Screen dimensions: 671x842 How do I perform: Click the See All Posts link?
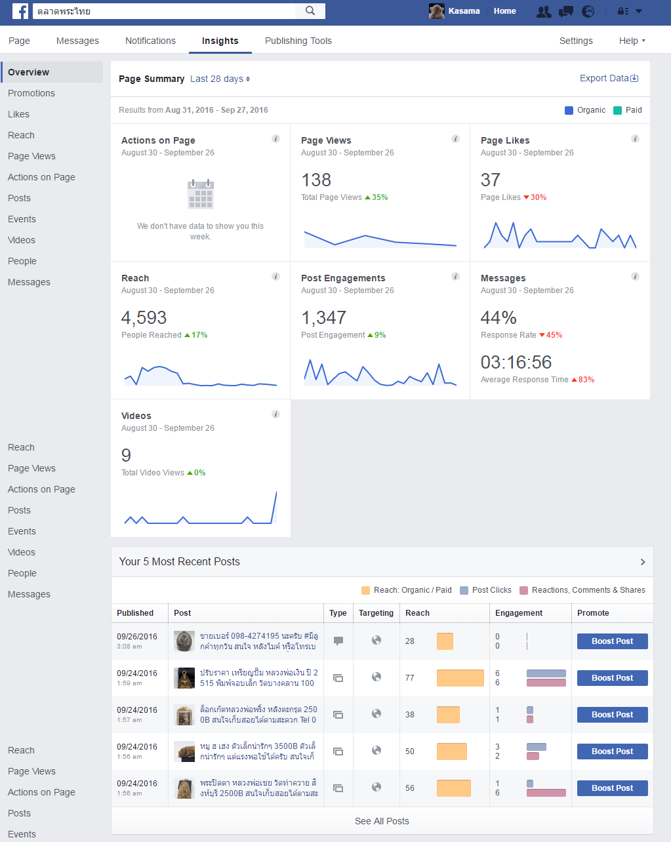[382, 821]
